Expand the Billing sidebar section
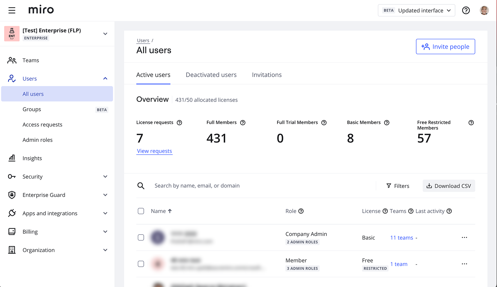This screenshot has height=287, width=497. coord(105,232)
